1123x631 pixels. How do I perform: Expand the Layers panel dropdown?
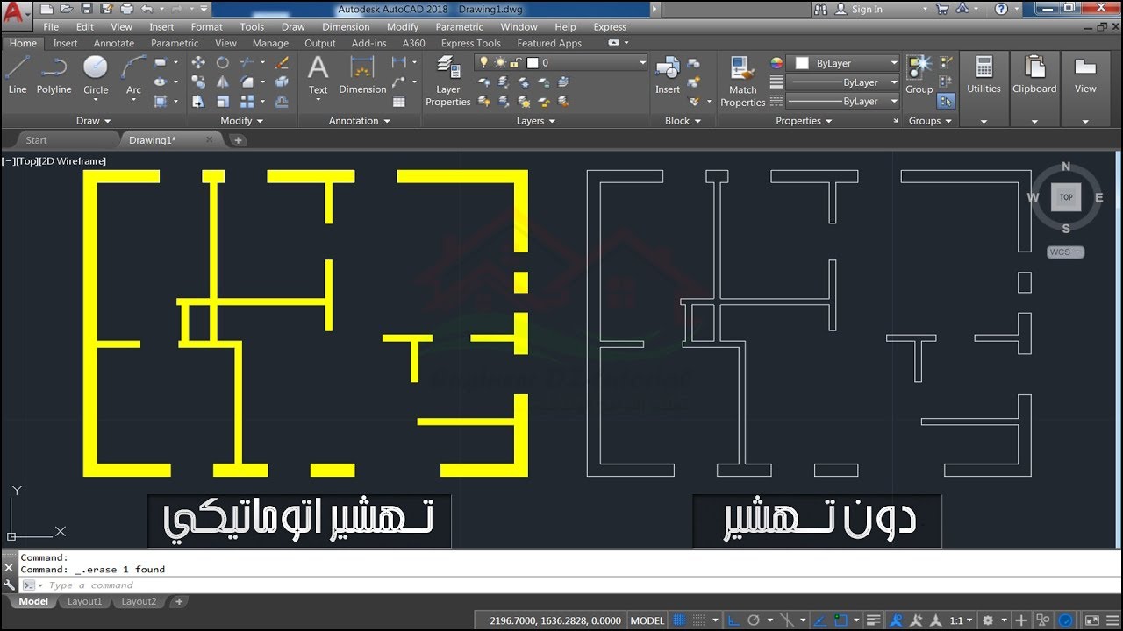click(x=535, y=121)
